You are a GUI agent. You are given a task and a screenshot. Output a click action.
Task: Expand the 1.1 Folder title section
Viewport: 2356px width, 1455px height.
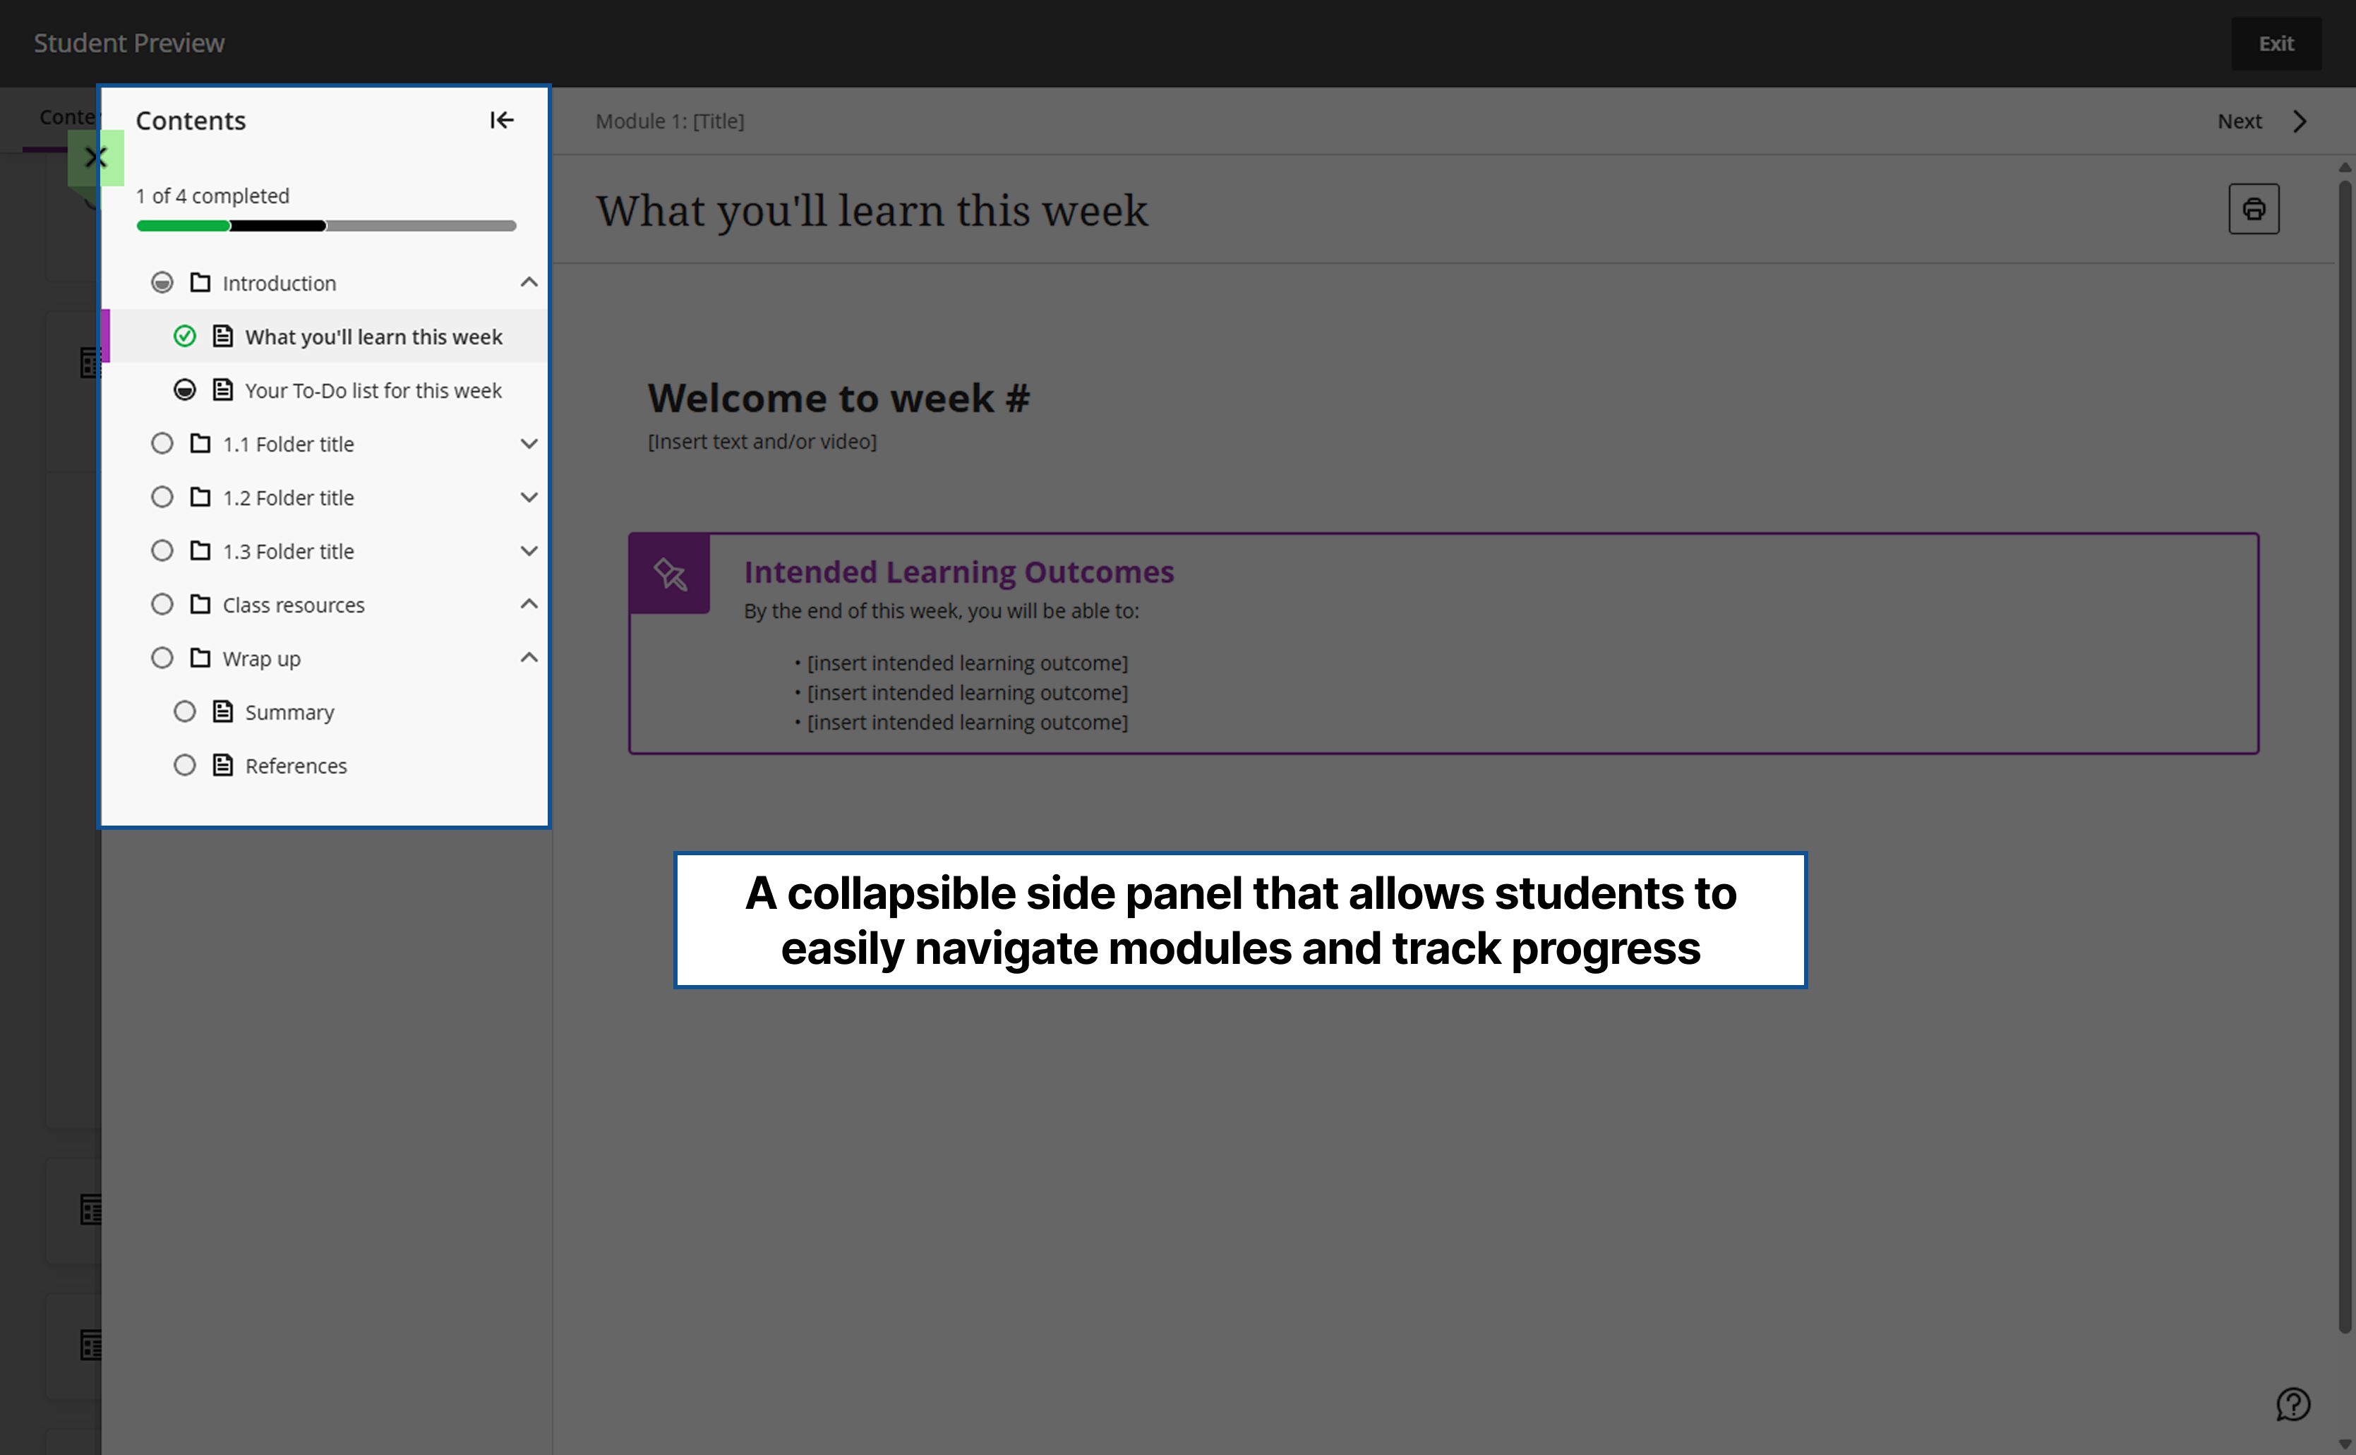point(529,444)
